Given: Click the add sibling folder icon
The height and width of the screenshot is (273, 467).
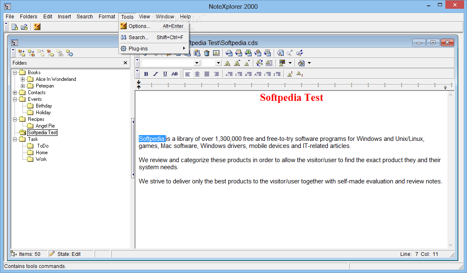Looking at the screenshot, I should tap(21, 53).
